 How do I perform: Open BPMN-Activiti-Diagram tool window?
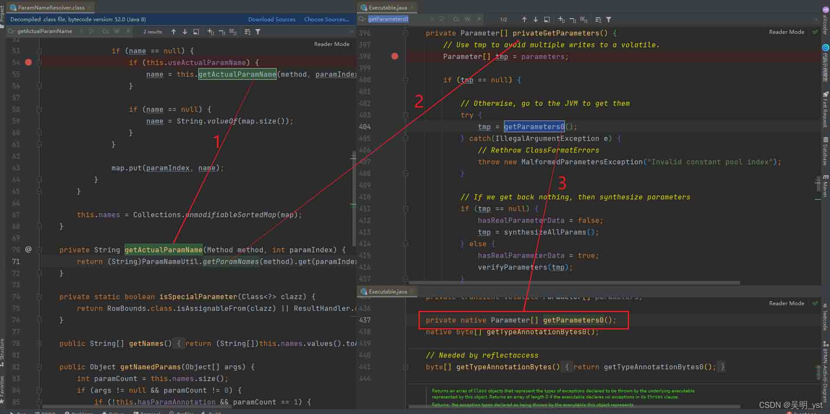point(825,372)
